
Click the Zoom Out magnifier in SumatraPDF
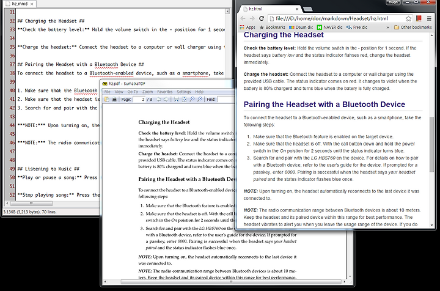pyautogui.click(x=192, y=99)
